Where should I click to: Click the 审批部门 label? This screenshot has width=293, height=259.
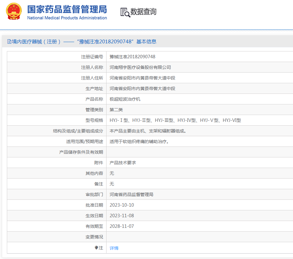pos(94,195)
